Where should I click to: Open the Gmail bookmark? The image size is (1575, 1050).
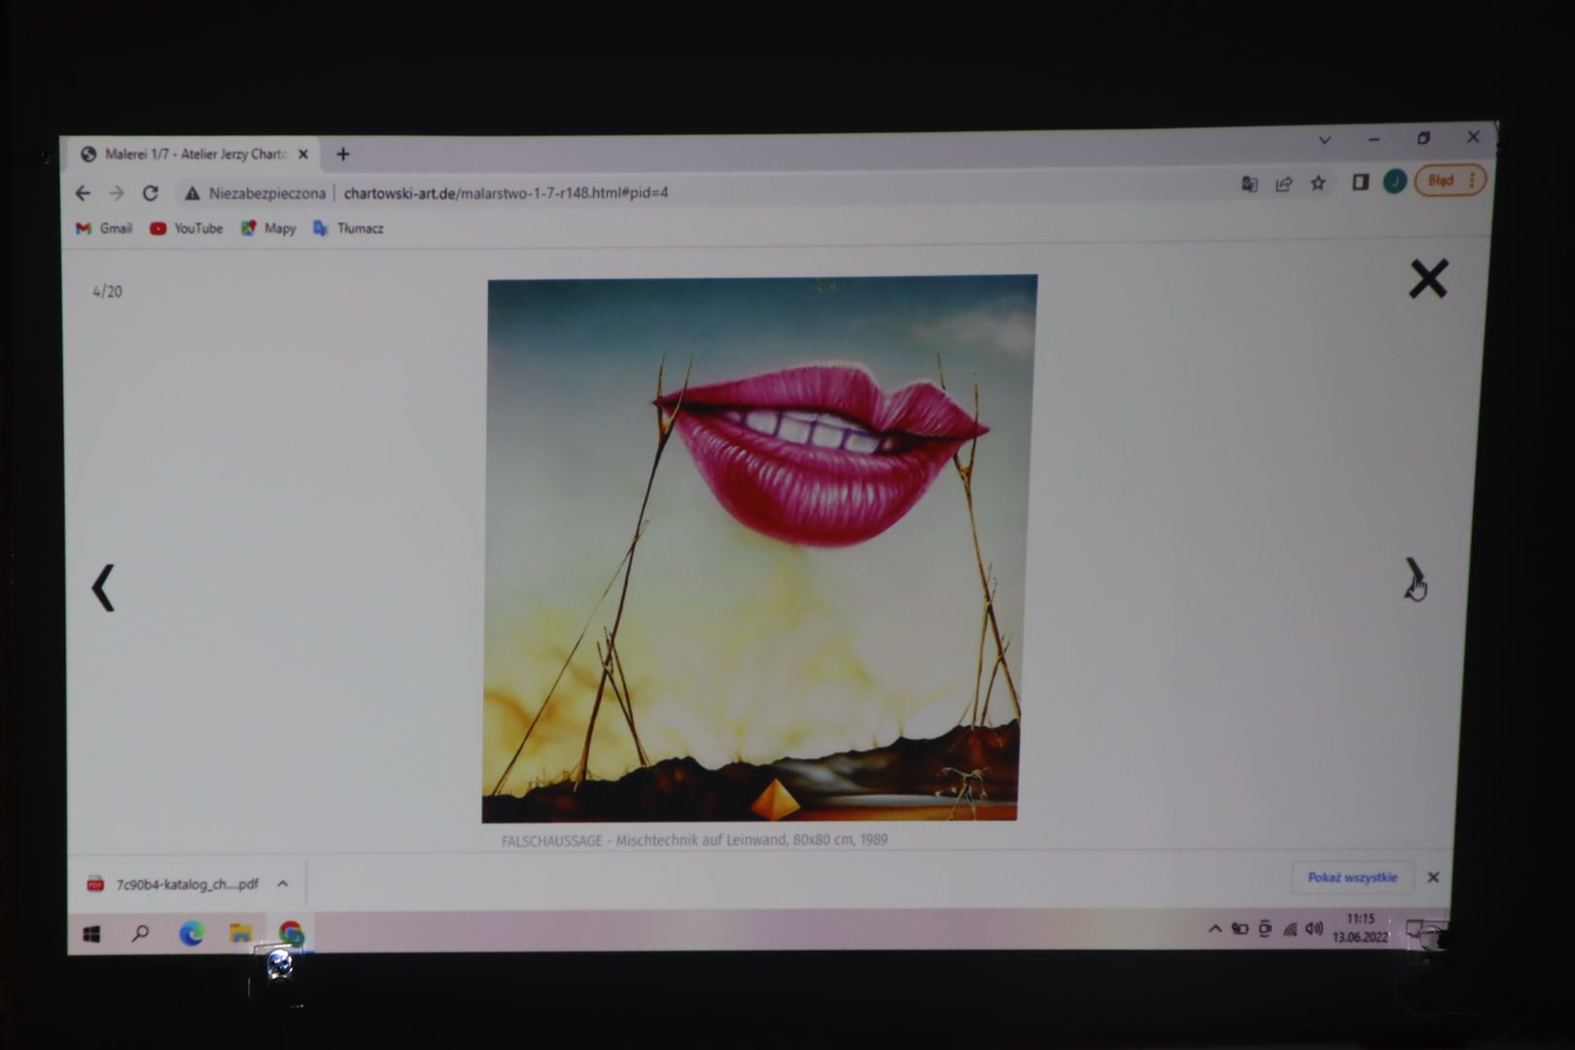104,228
